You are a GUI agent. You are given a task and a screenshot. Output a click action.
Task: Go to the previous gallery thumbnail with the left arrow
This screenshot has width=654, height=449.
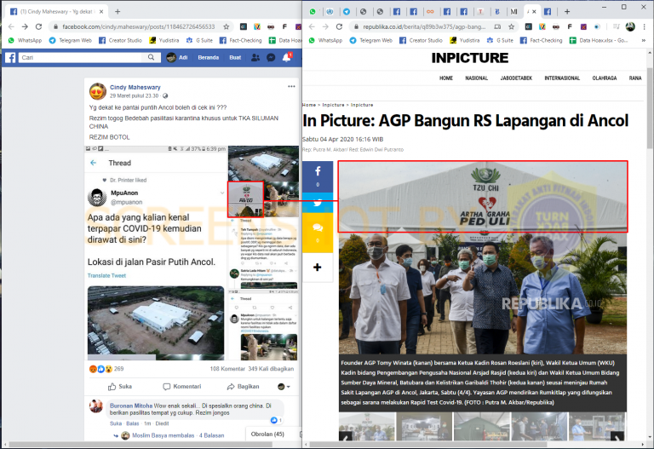346,436
